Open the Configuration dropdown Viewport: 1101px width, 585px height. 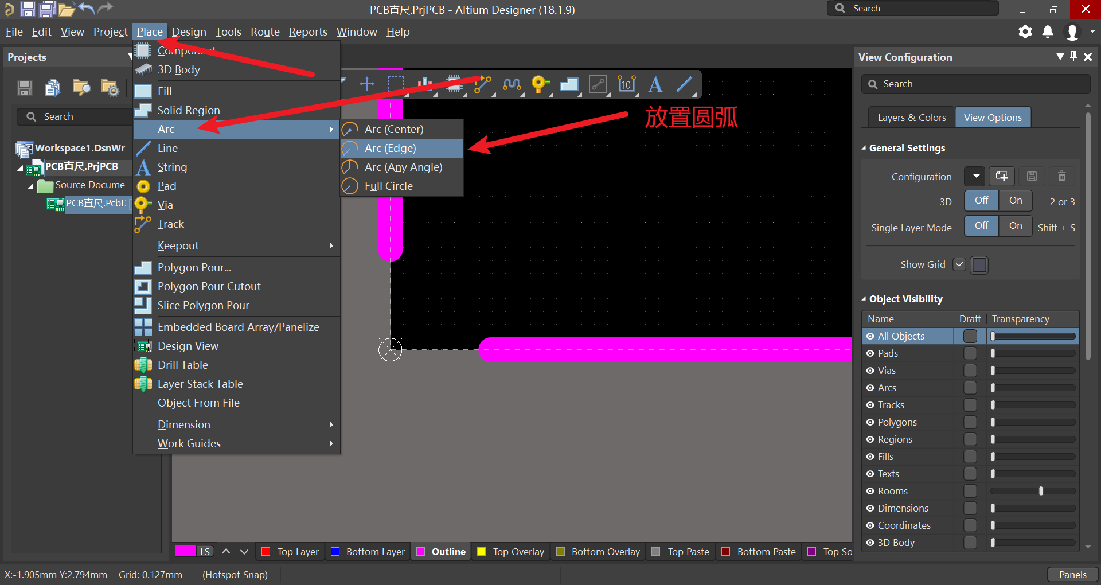click(x=974, y=176)
